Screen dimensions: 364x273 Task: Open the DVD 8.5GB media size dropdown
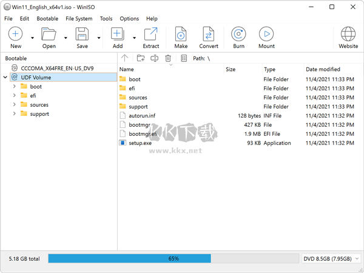(331, 258)
